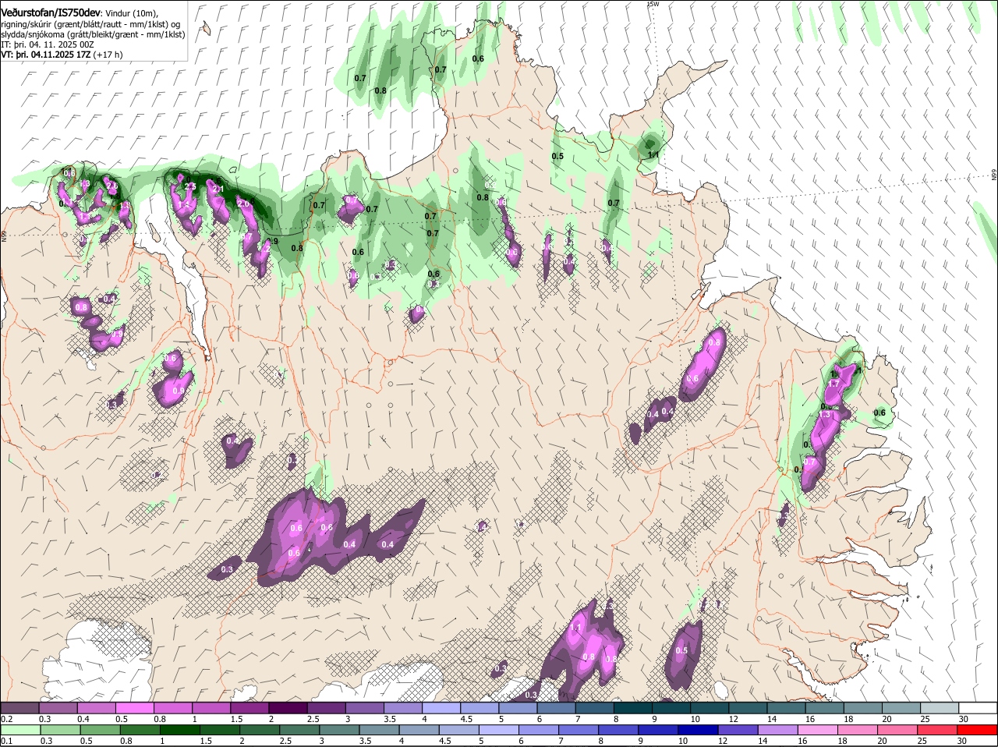Pick the grey snow swatch above 20
Viewport: 998px width, 747px height.
pyautogui.click(x=901, y=707)
